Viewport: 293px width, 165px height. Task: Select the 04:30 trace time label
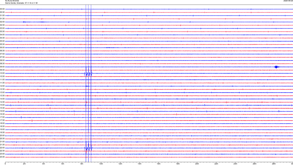(2, 38)
